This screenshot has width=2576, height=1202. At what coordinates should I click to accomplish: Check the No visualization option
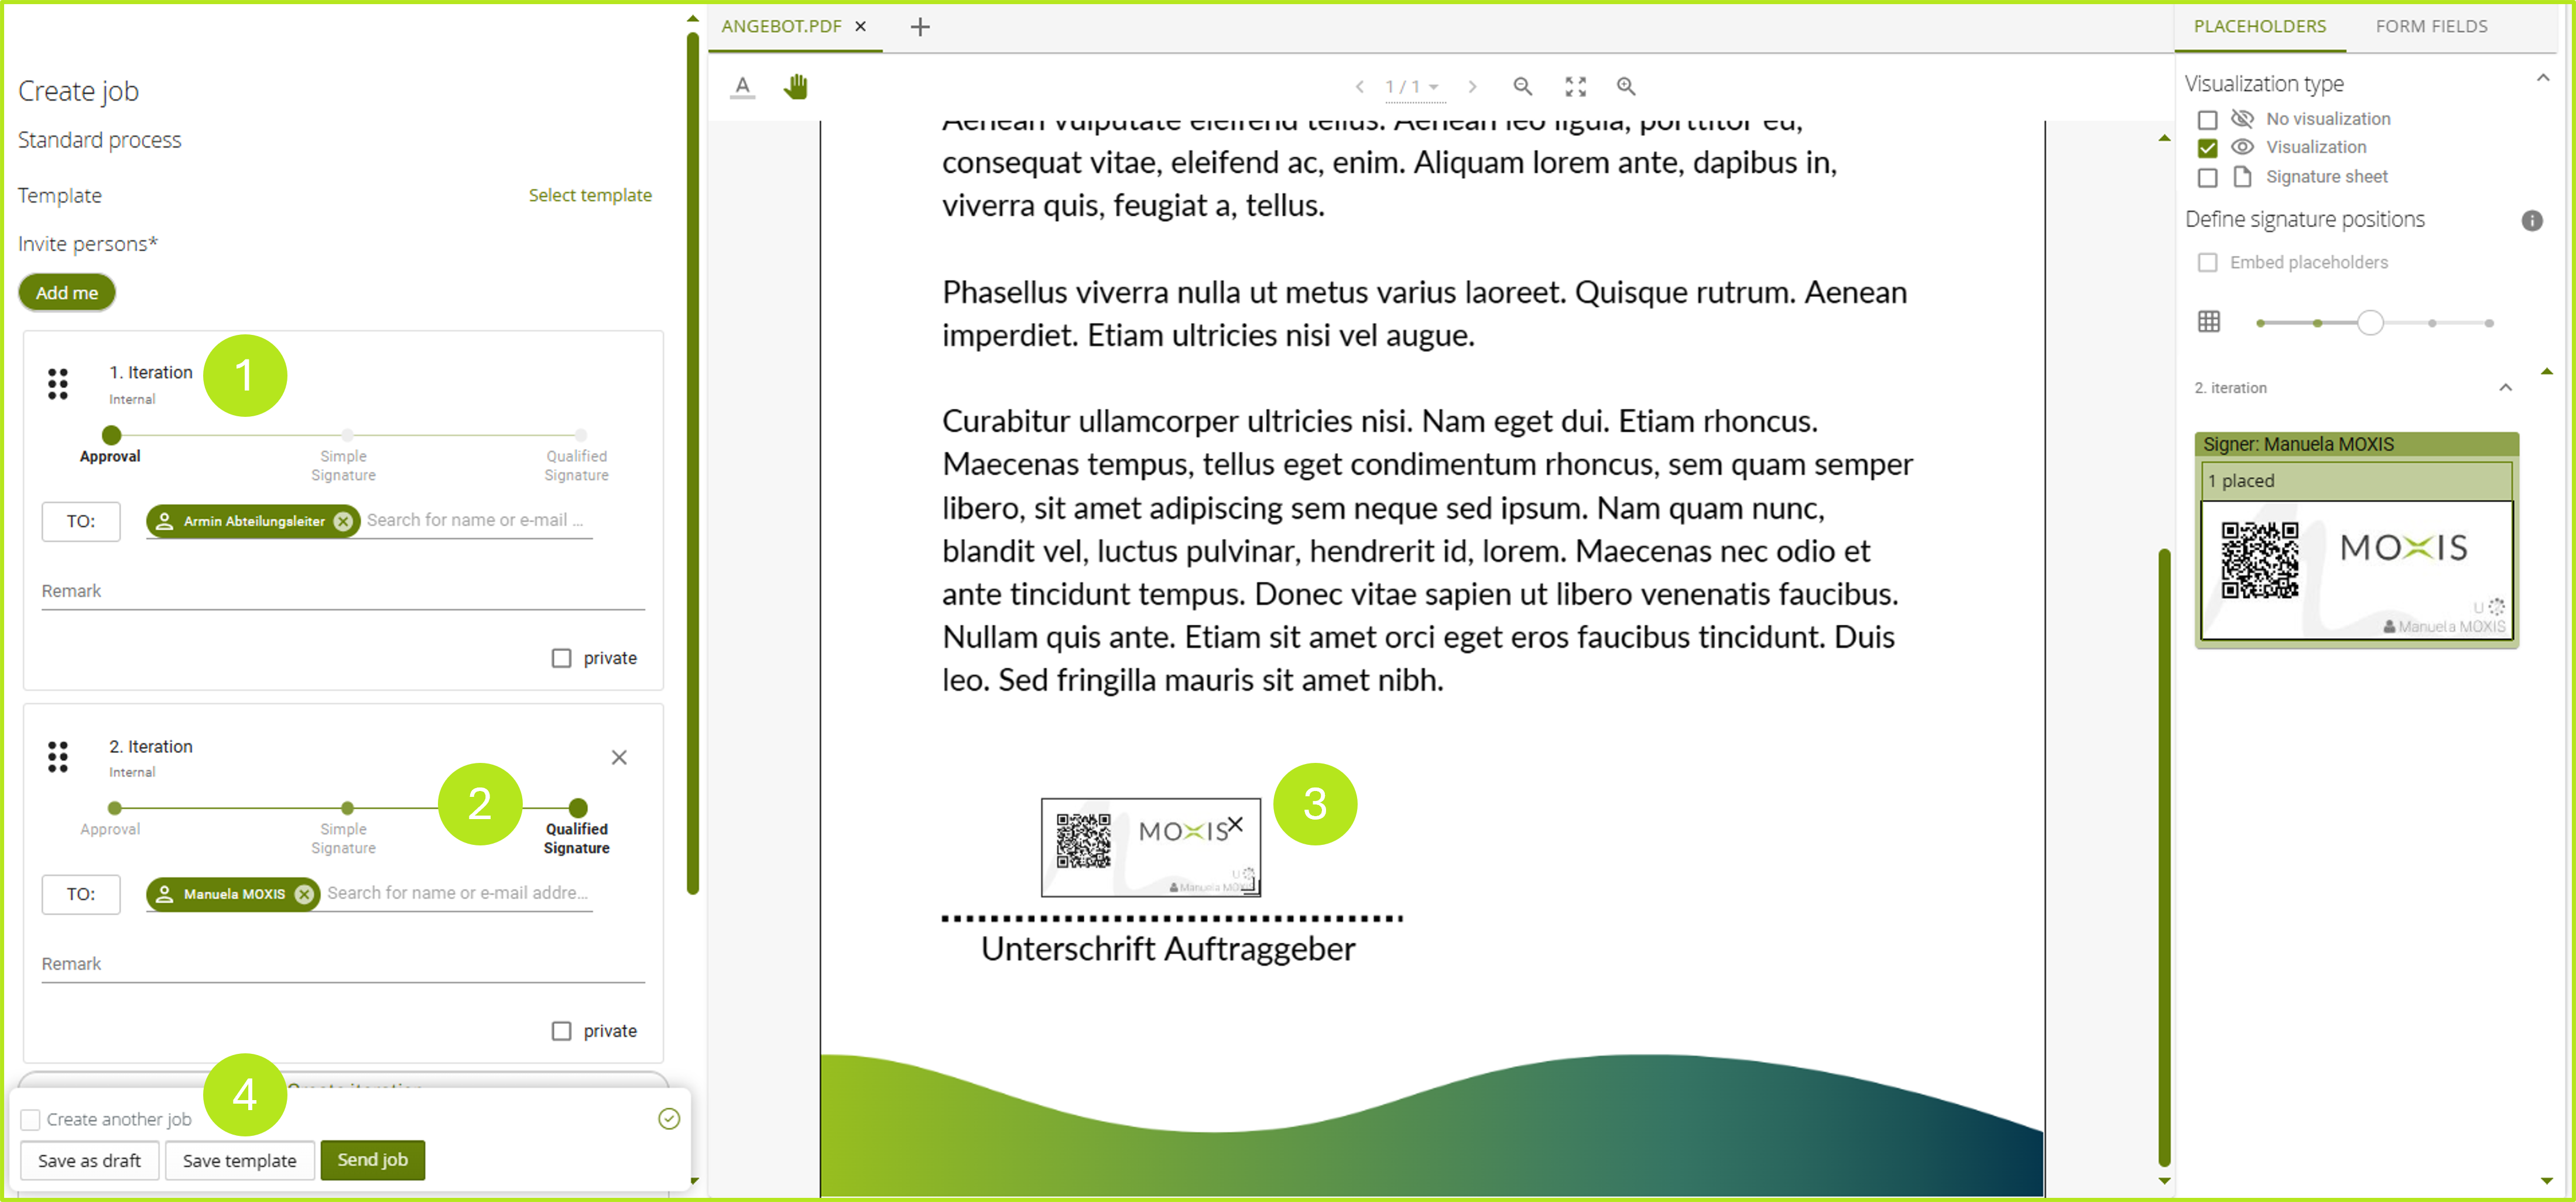pyautogui.click(x=2207, y=120)
